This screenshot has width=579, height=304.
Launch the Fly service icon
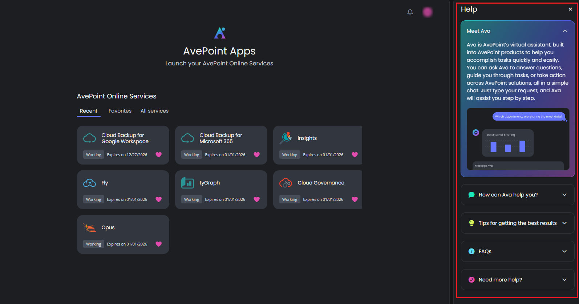[90, 183]
